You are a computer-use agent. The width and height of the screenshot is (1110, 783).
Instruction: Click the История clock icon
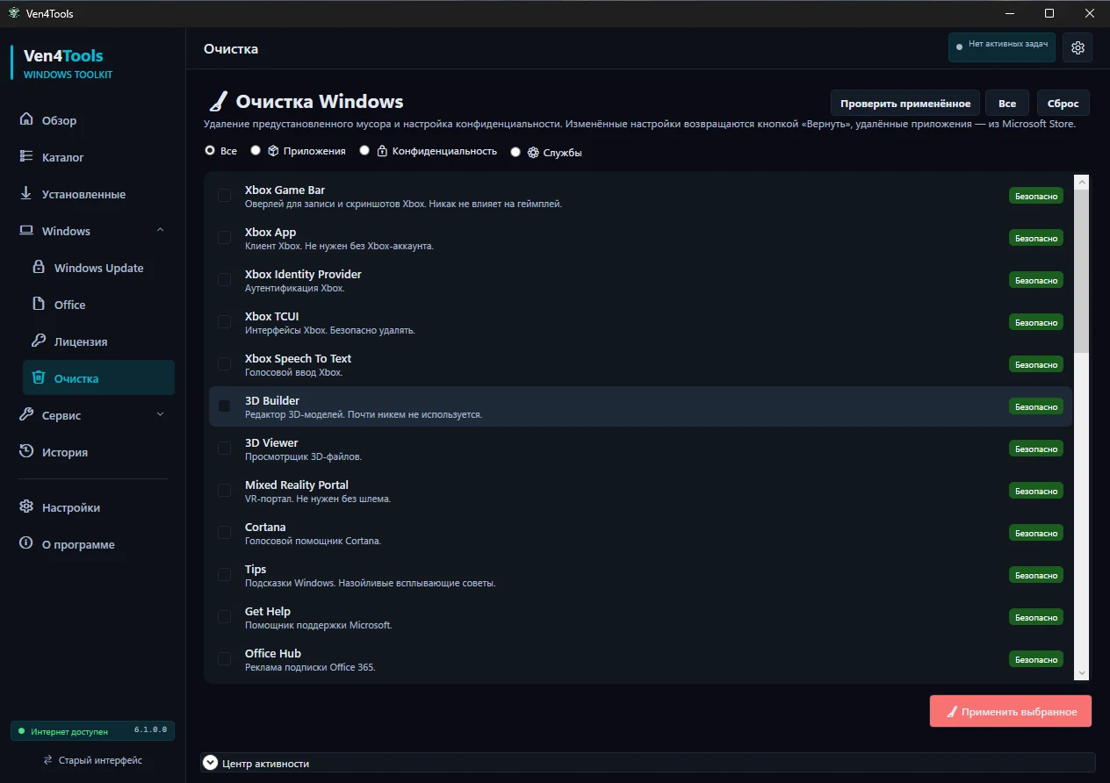(x=26, y=452)
